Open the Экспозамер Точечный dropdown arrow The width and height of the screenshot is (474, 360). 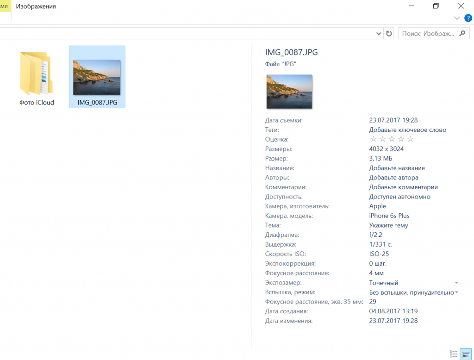point(456,283)
